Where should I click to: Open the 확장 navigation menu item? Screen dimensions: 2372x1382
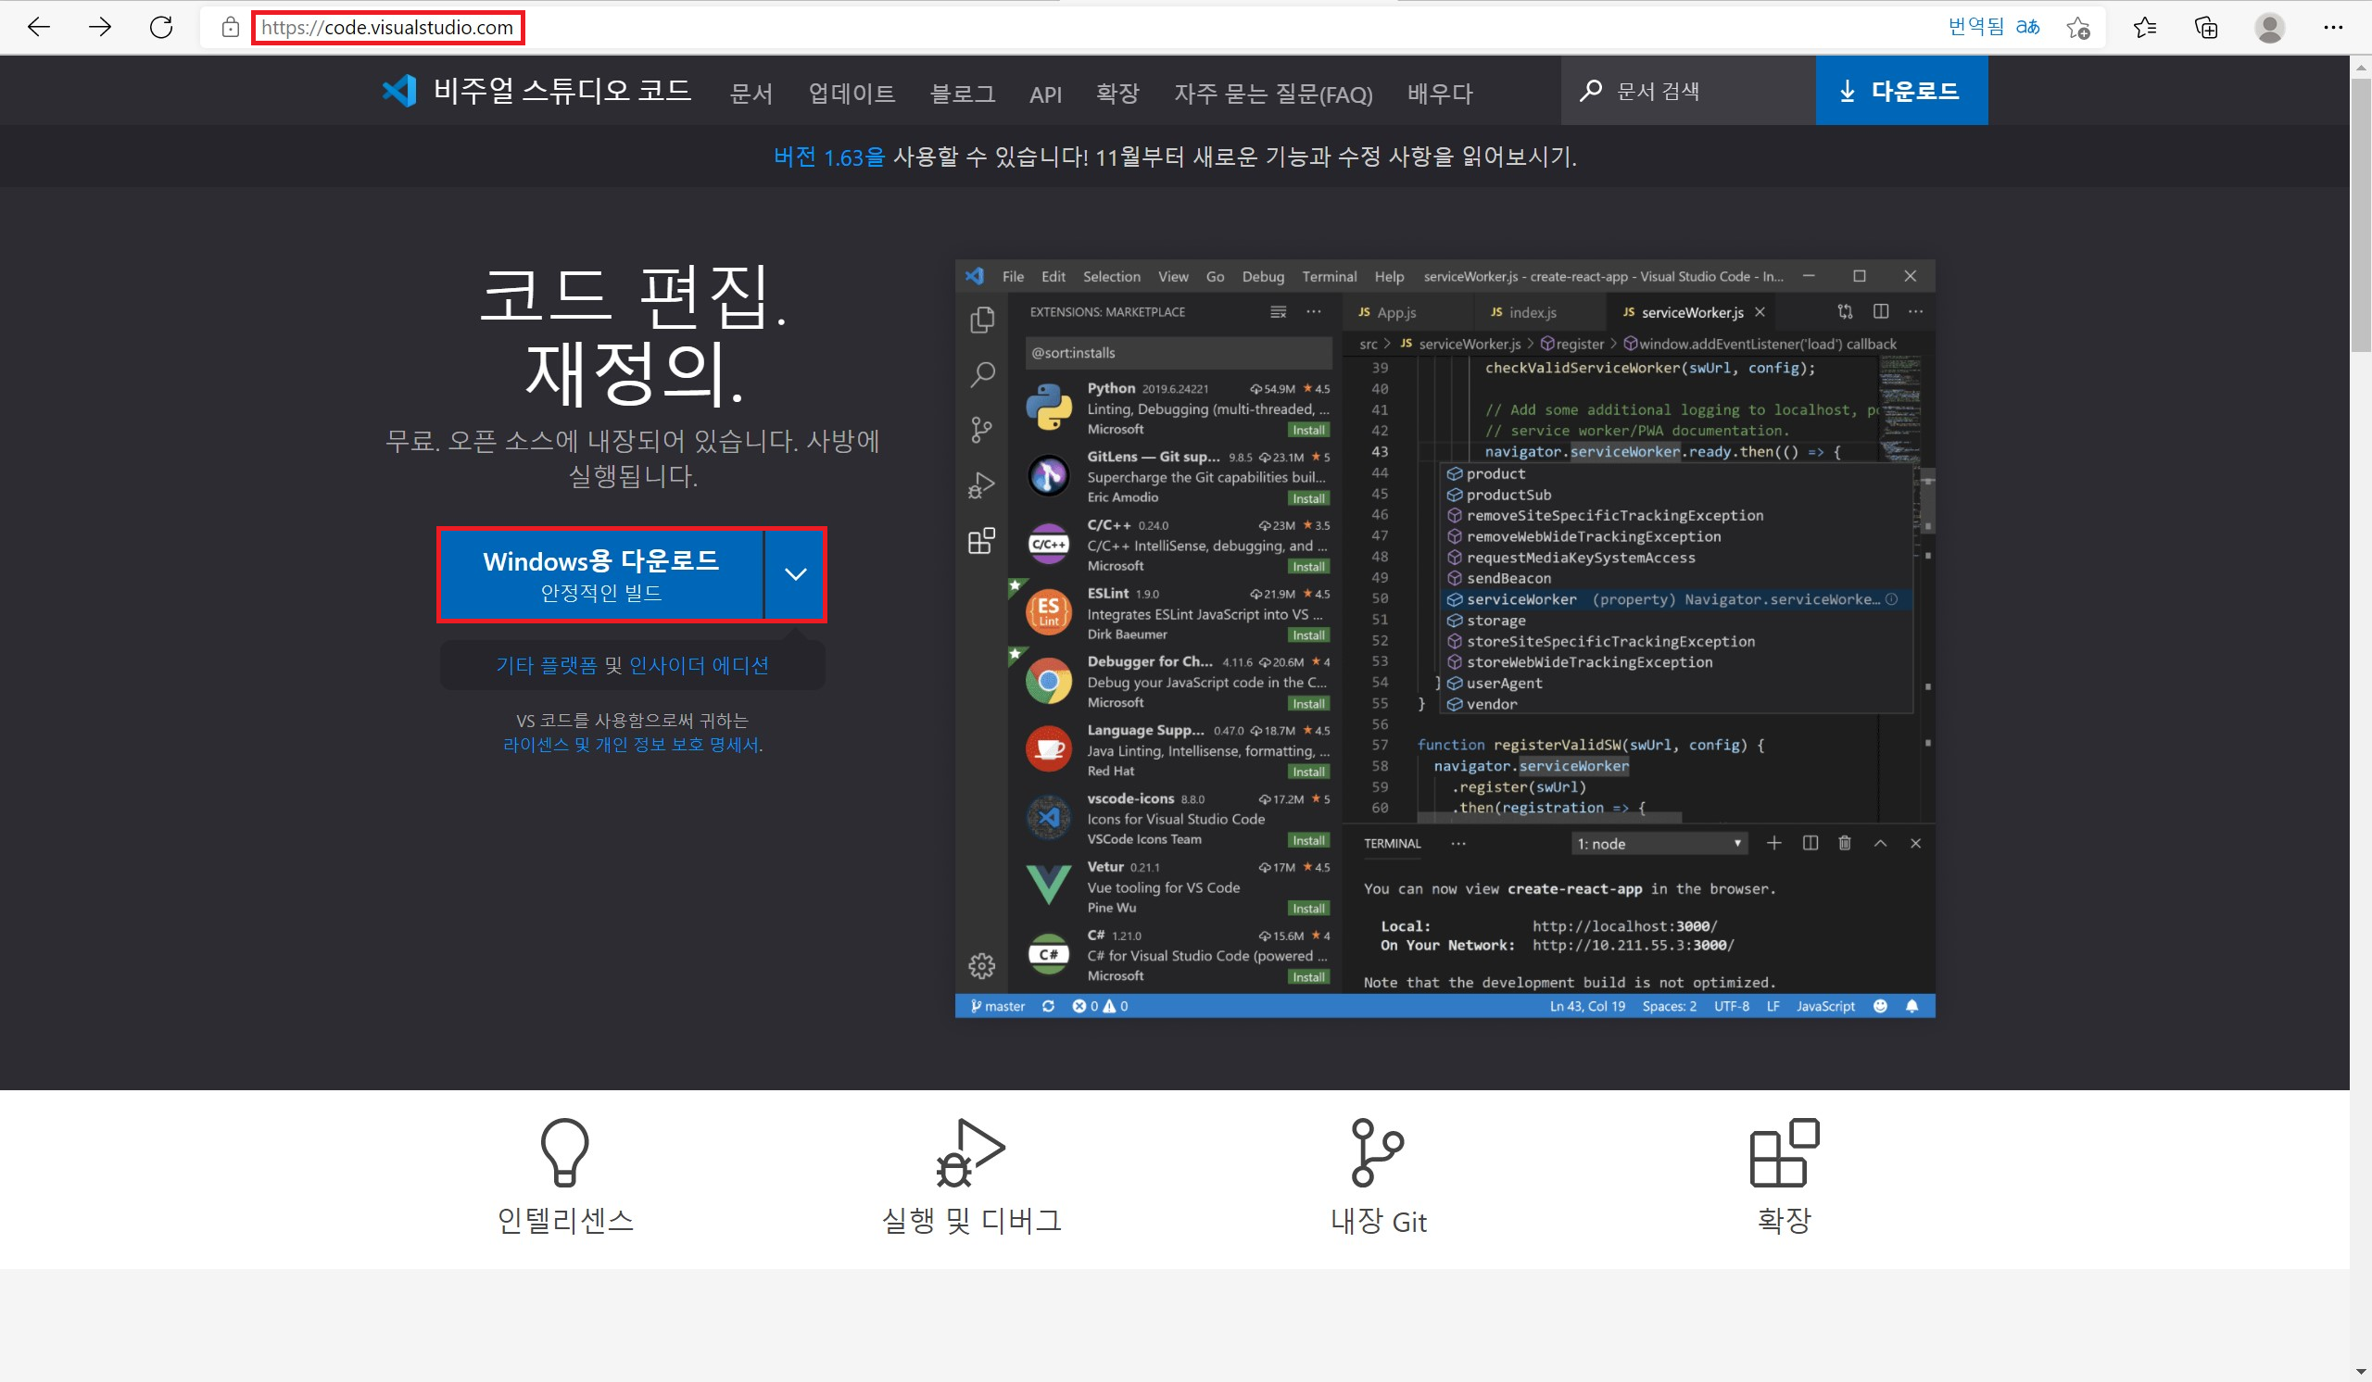[1117, 94]
